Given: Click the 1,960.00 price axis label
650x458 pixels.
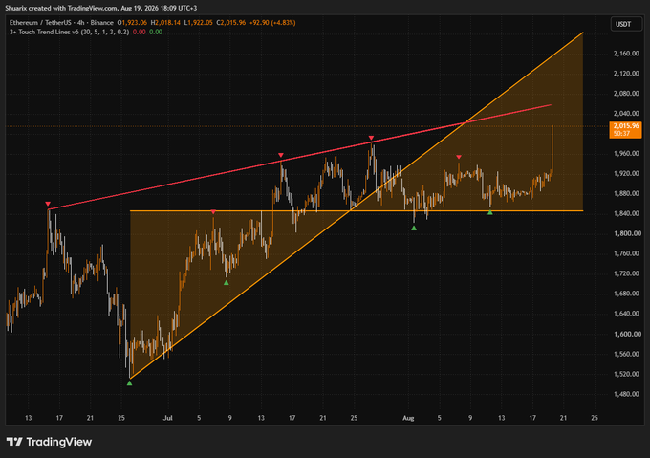Looking at the screenshot, I should pos(626,153).
